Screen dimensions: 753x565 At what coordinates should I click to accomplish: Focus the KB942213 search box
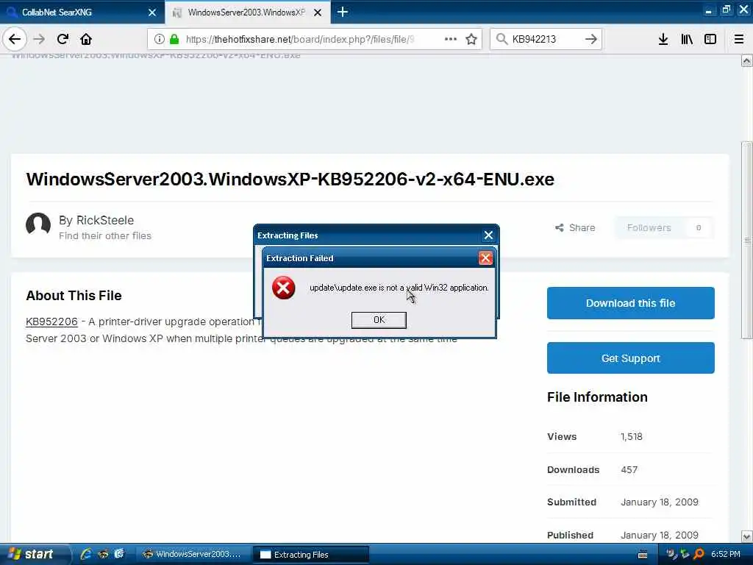[545, 39]
